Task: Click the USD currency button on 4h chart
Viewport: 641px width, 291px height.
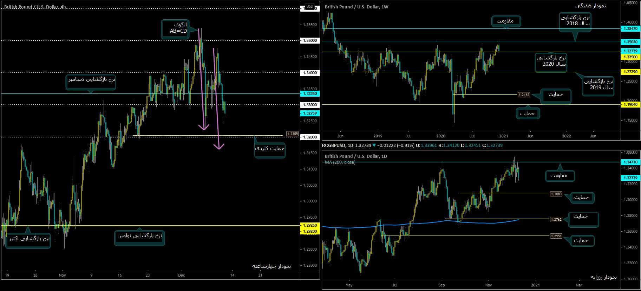Action: coord(309,6)
